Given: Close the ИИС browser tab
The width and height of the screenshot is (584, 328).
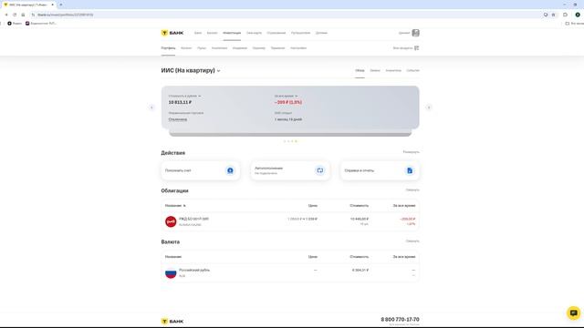Looking at the screenshot, I should click(x=53, y=5).
